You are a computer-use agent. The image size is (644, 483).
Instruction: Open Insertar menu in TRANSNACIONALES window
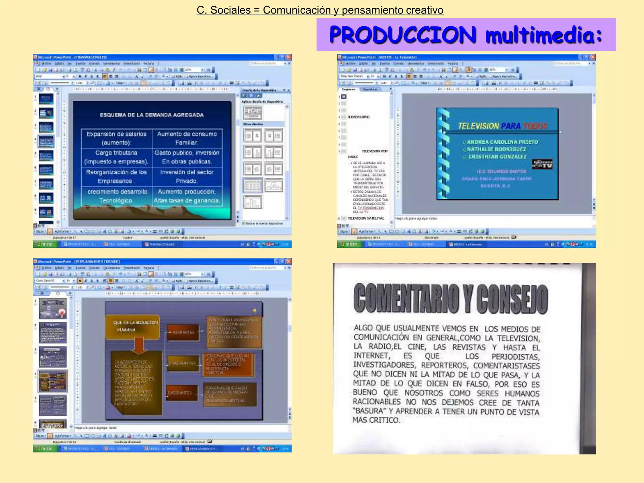(x=80, y=64)
